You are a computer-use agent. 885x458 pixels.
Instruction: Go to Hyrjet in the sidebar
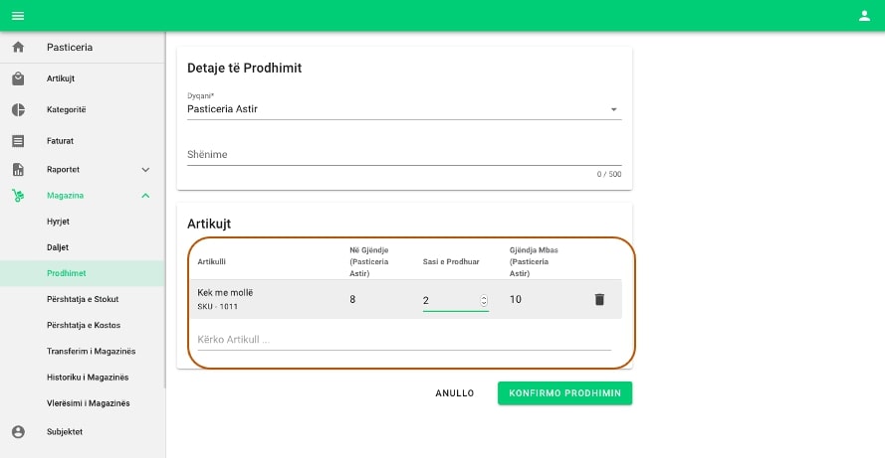(x=58, y=221)
